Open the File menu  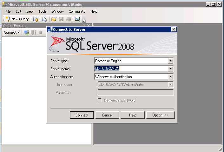(x=8, y=11)
